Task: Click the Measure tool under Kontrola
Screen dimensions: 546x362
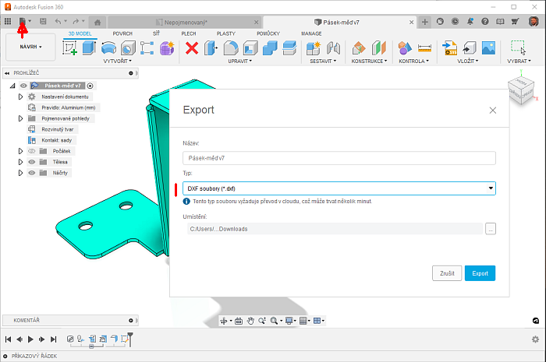Action: 424,48
